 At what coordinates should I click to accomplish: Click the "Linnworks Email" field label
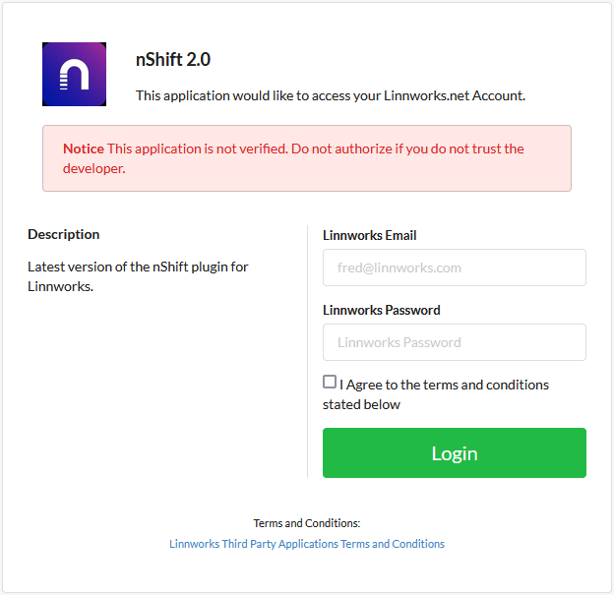click(370, 235)
